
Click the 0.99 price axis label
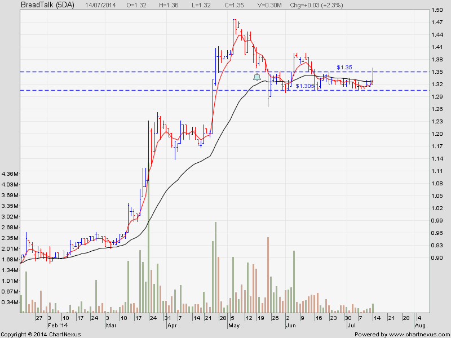coord(437,220)
